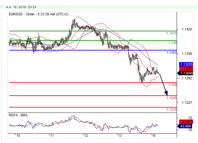Select the 1.1245 red support label
Screen dimensions: 198x143
point(171,98)
